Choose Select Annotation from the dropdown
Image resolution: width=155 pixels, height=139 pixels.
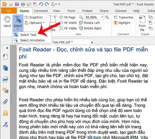[33, 40]
